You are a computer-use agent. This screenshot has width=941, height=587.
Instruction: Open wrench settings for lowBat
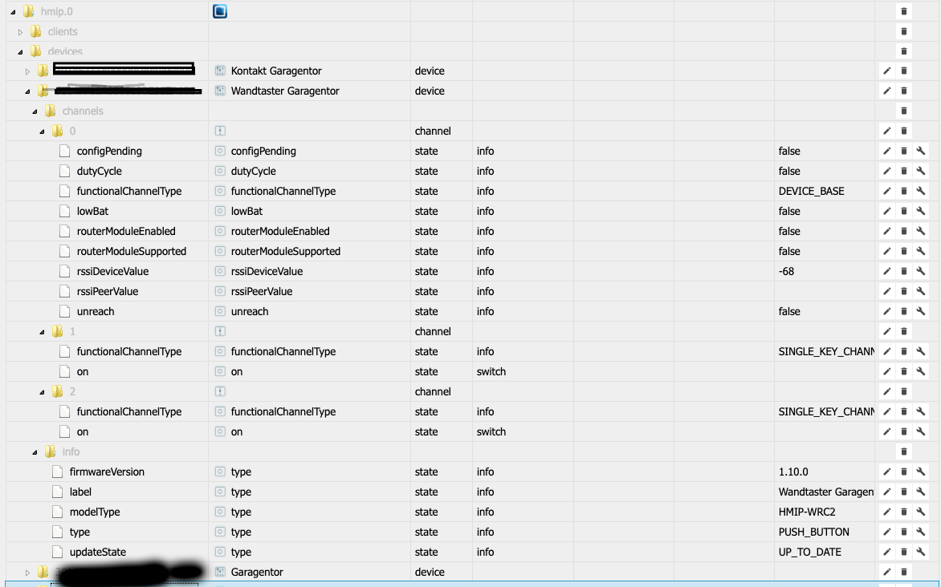pyautogui.click(x=921, y=211)
